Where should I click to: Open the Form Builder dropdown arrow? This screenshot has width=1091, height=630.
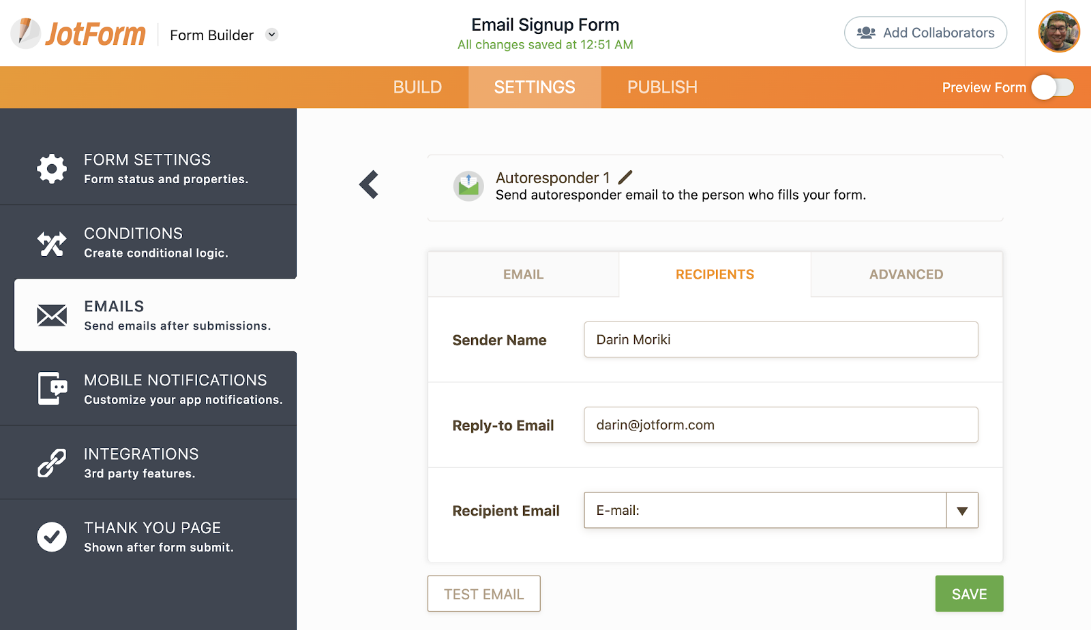pyautogui.click(x=272, y=35)
